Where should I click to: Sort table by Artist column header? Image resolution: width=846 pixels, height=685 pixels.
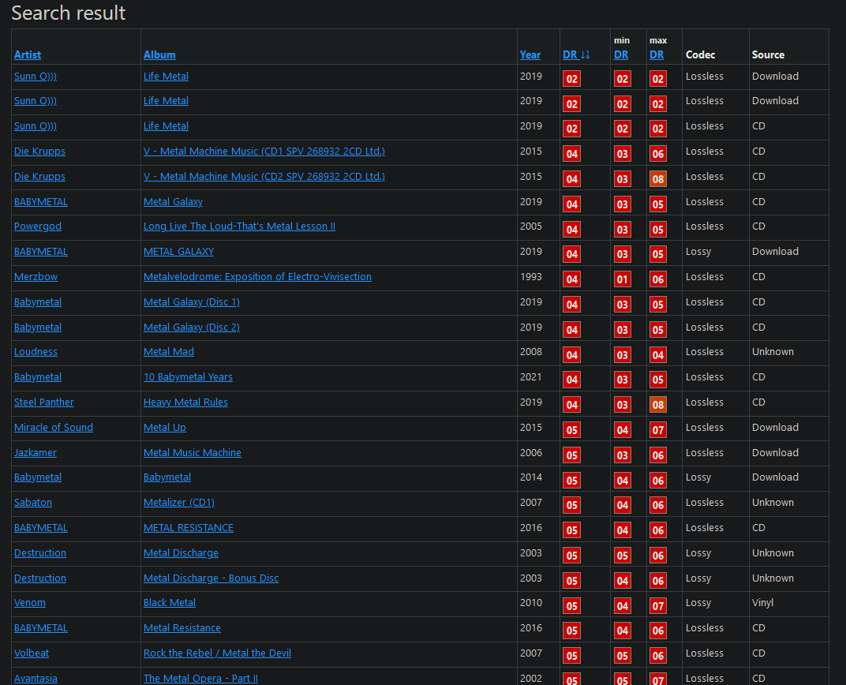point(28,54)
